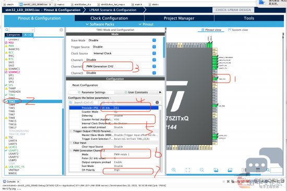287x191 pixels.
Task: Collapse the PWM Generation Channel 2 section
Action: tap(71, 151)
